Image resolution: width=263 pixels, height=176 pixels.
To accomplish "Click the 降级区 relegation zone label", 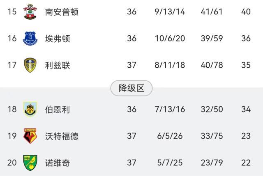I will click(x=131, y=88).
